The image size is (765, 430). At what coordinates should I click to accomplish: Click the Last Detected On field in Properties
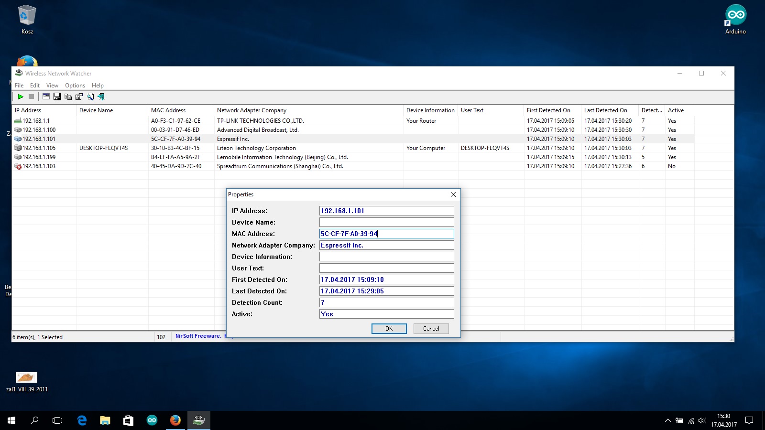tap(386, 291)
